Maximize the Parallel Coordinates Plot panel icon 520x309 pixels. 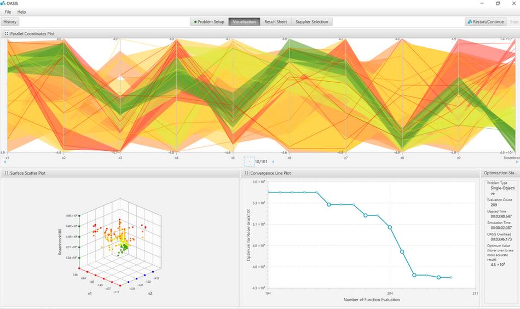(7, 33)
